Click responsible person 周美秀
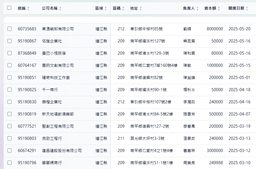The height and width of the screenshot is (169, 256). 189,163
